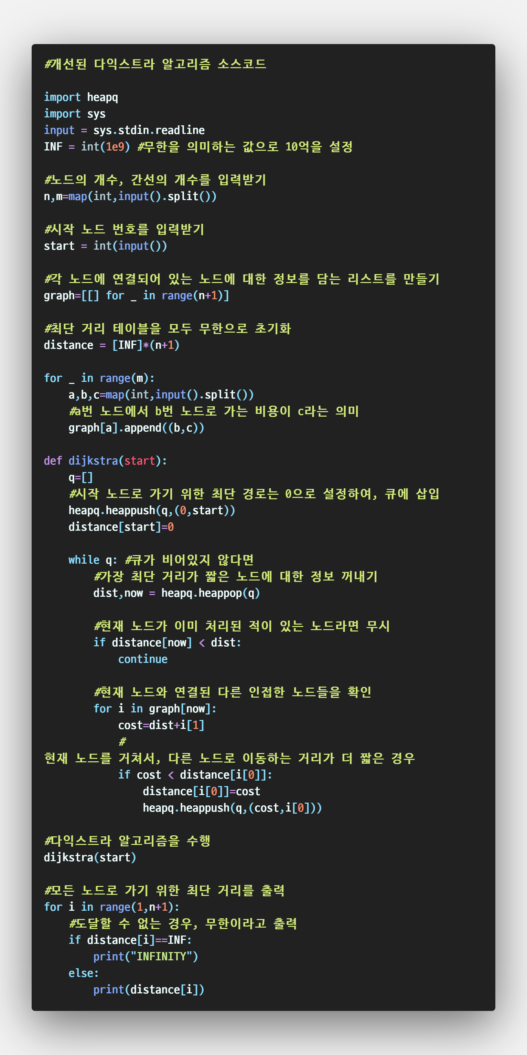Screen dimensions: 527x1055
Task: Click the line 'import heapq'
Action: pyautogui.click(x=81, y=97)
